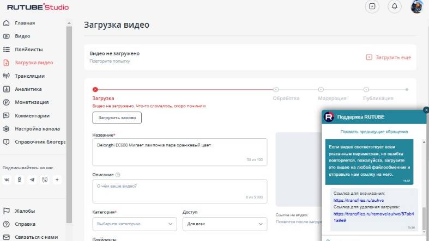This screenshot has width=429, height=241.
Task: Open the Odnoklassniki social icon
Action: tap(20, 180)
